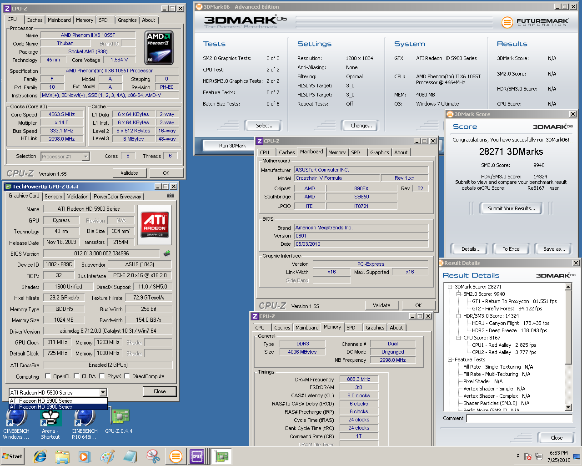Collapse the Feature Tests tree node

coord(450,360)
